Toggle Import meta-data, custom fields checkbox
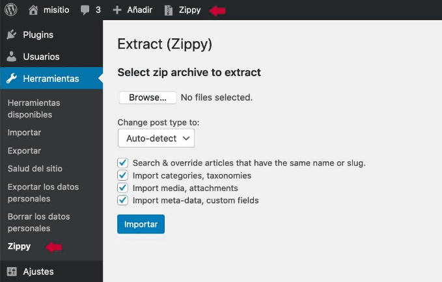Screen dimensions: 442x282 pos(122,200)
